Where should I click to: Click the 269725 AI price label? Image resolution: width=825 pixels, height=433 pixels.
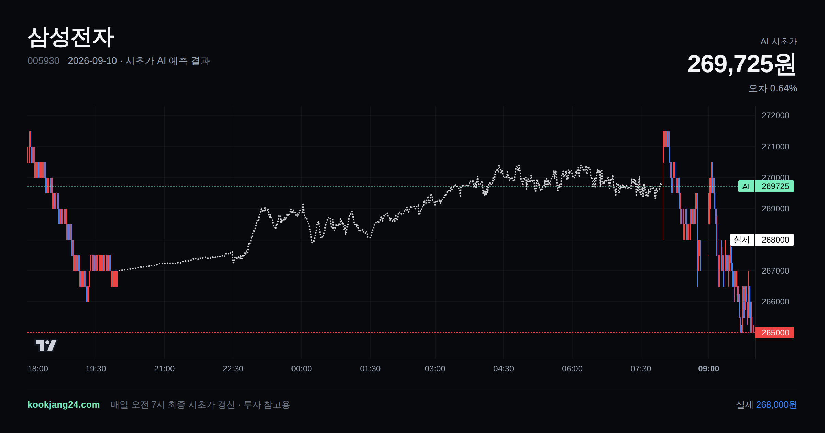click(x=775, y=186)
